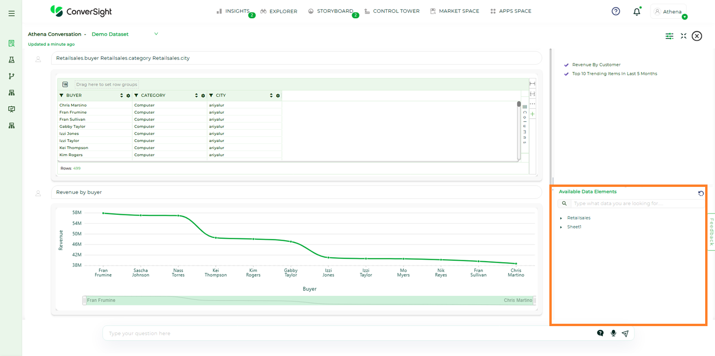Close the Athena conversation panel
The height and width of the screenshot is (356, 715).
697,36
